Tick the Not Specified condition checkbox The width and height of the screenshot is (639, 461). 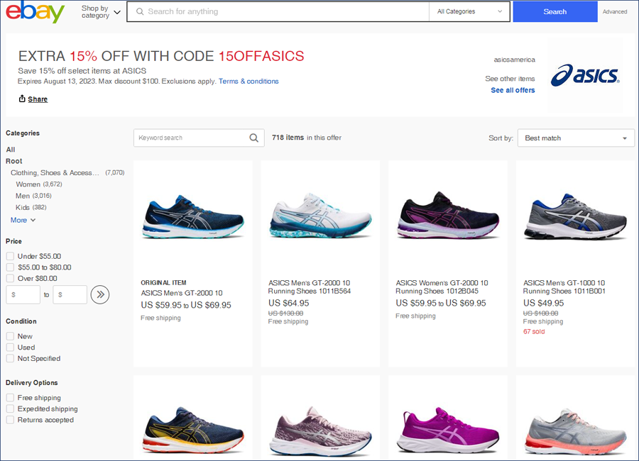(x=10, y=358)
